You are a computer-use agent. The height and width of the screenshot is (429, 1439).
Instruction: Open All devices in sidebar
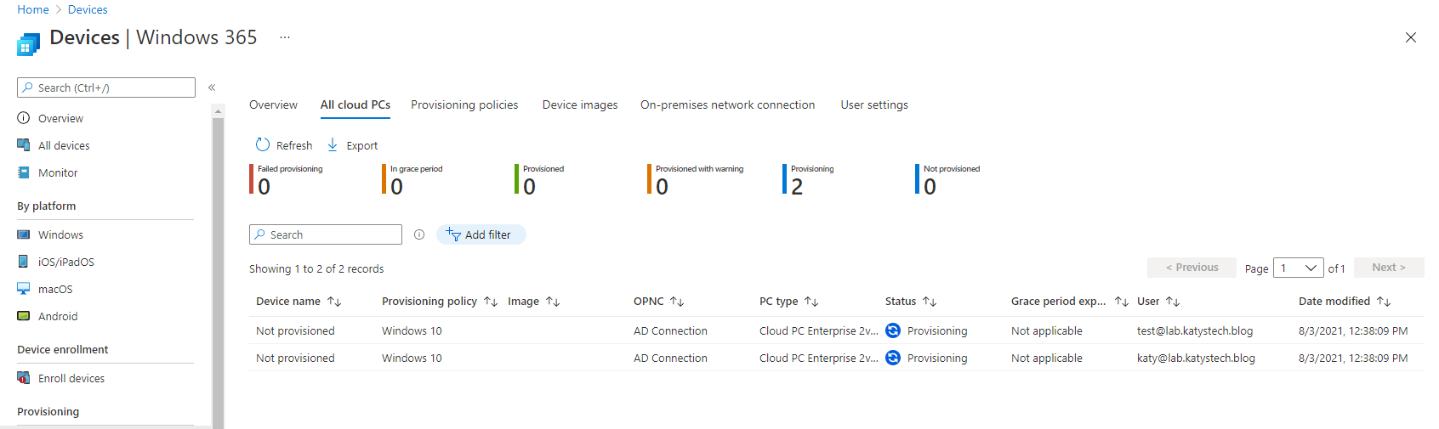click(x=64, y=145)
